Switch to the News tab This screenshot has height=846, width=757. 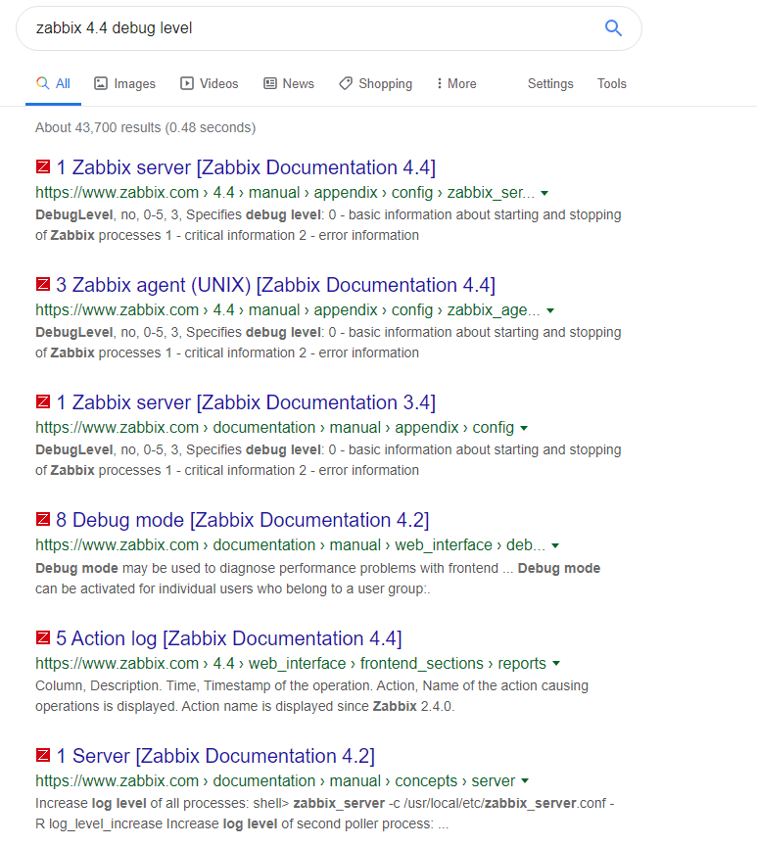pyautogui.click(x=289, y=83)
